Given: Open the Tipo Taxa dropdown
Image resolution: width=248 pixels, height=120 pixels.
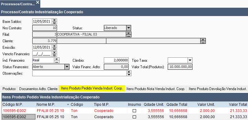Looking at the screenshot, I should tap(190, 60).
